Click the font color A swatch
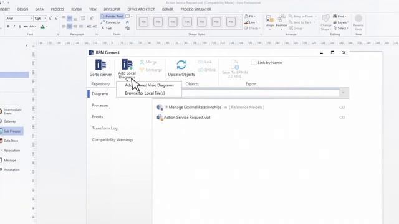The height and width of the screenshot is (224, 399). click(42, 26)
